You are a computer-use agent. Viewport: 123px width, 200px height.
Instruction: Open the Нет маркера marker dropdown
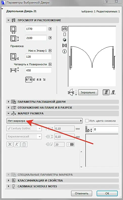(x=44, y=121)
